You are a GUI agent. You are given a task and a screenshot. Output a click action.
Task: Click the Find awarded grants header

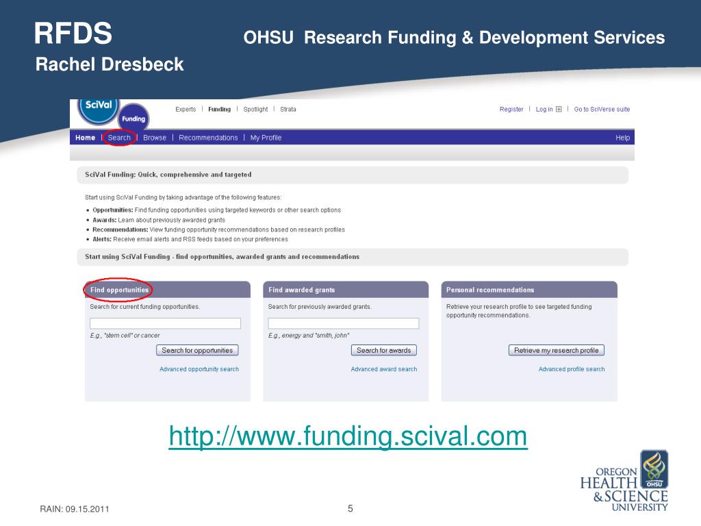tap(346, 290)
